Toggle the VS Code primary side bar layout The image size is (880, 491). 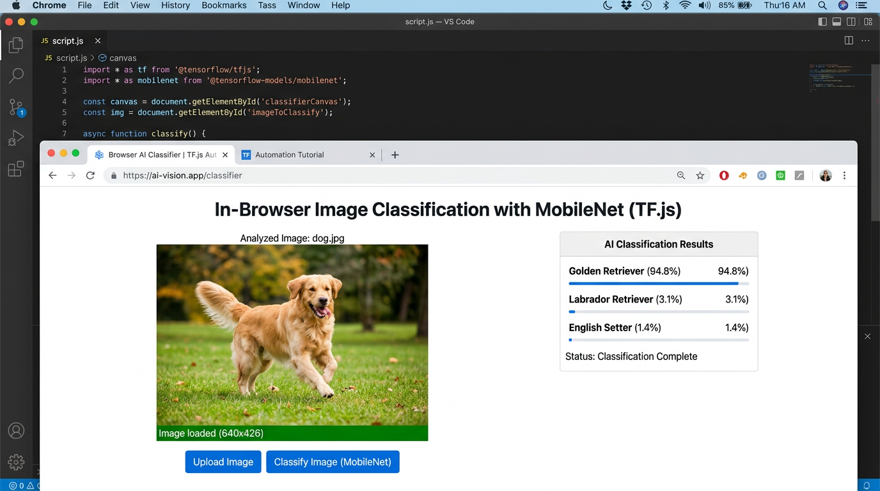point(822,22)
